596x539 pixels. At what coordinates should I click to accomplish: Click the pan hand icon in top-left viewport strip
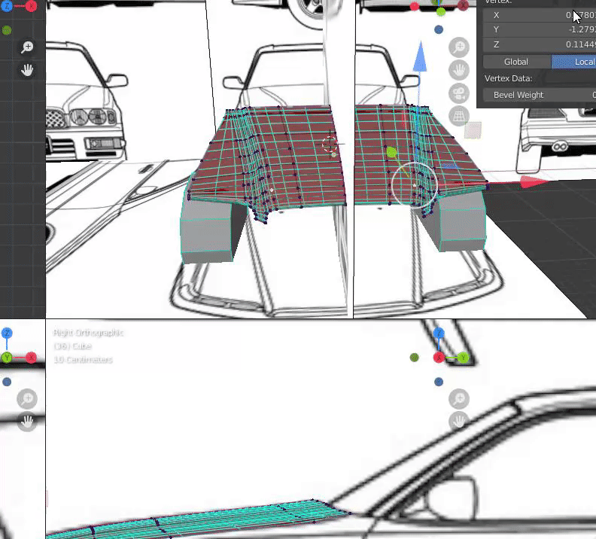point(27,70)
